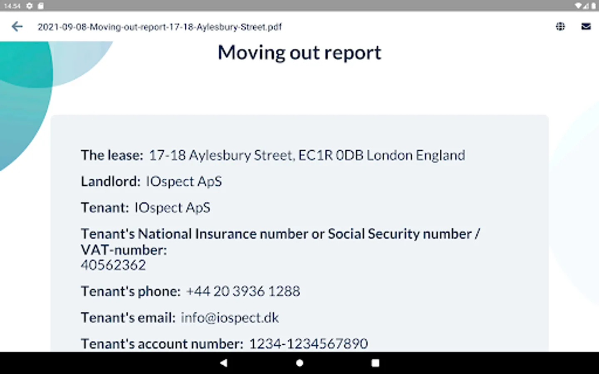Click the Landlord value IOspect ApS
Viewport: 599px width, 374px height.
(184, 182)
